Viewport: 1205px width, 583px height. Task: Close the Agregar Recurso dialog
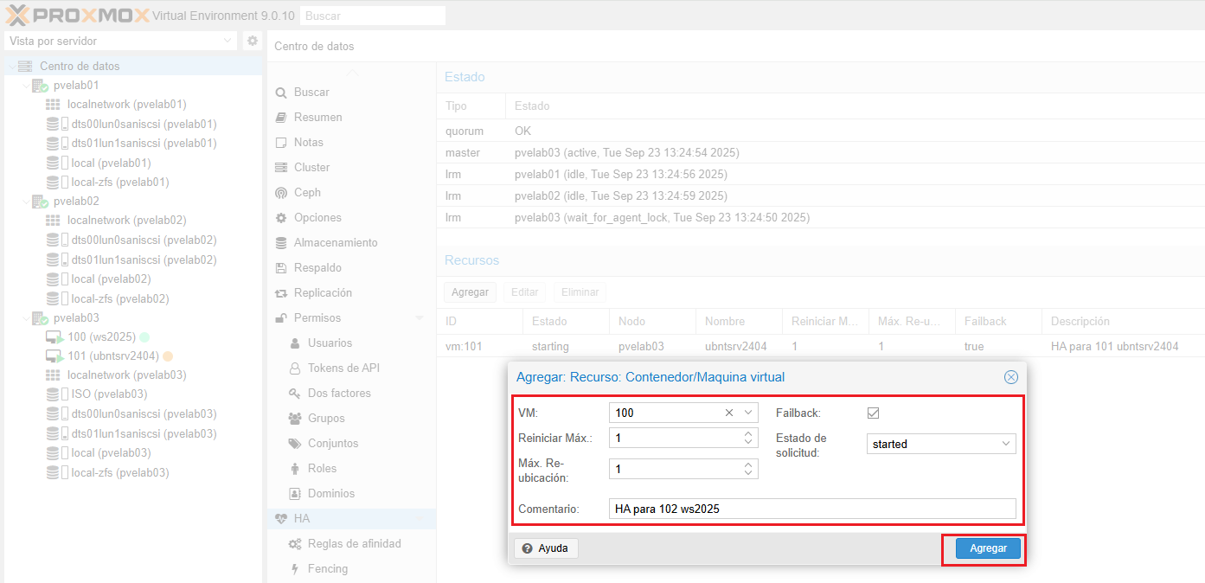point(1010,377)
